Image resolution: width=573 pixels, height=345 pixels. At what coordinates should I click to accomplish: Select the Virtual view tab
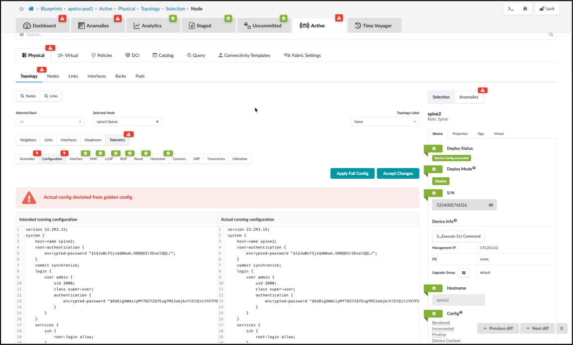tap(68, 55)
